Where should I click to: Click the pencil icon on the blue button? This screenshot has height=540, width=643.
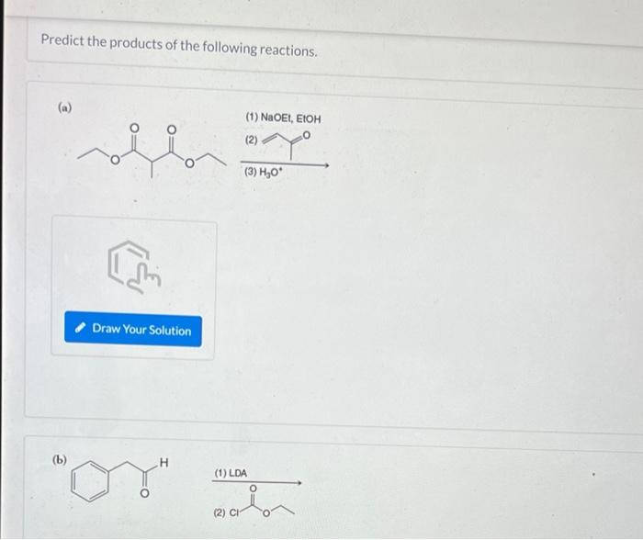tap(81, 327)
